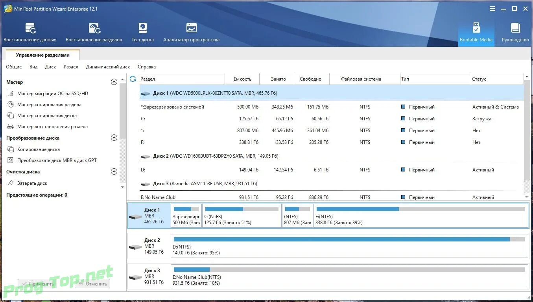Collapse the Преобразование диска section

(x=114, y=138)
